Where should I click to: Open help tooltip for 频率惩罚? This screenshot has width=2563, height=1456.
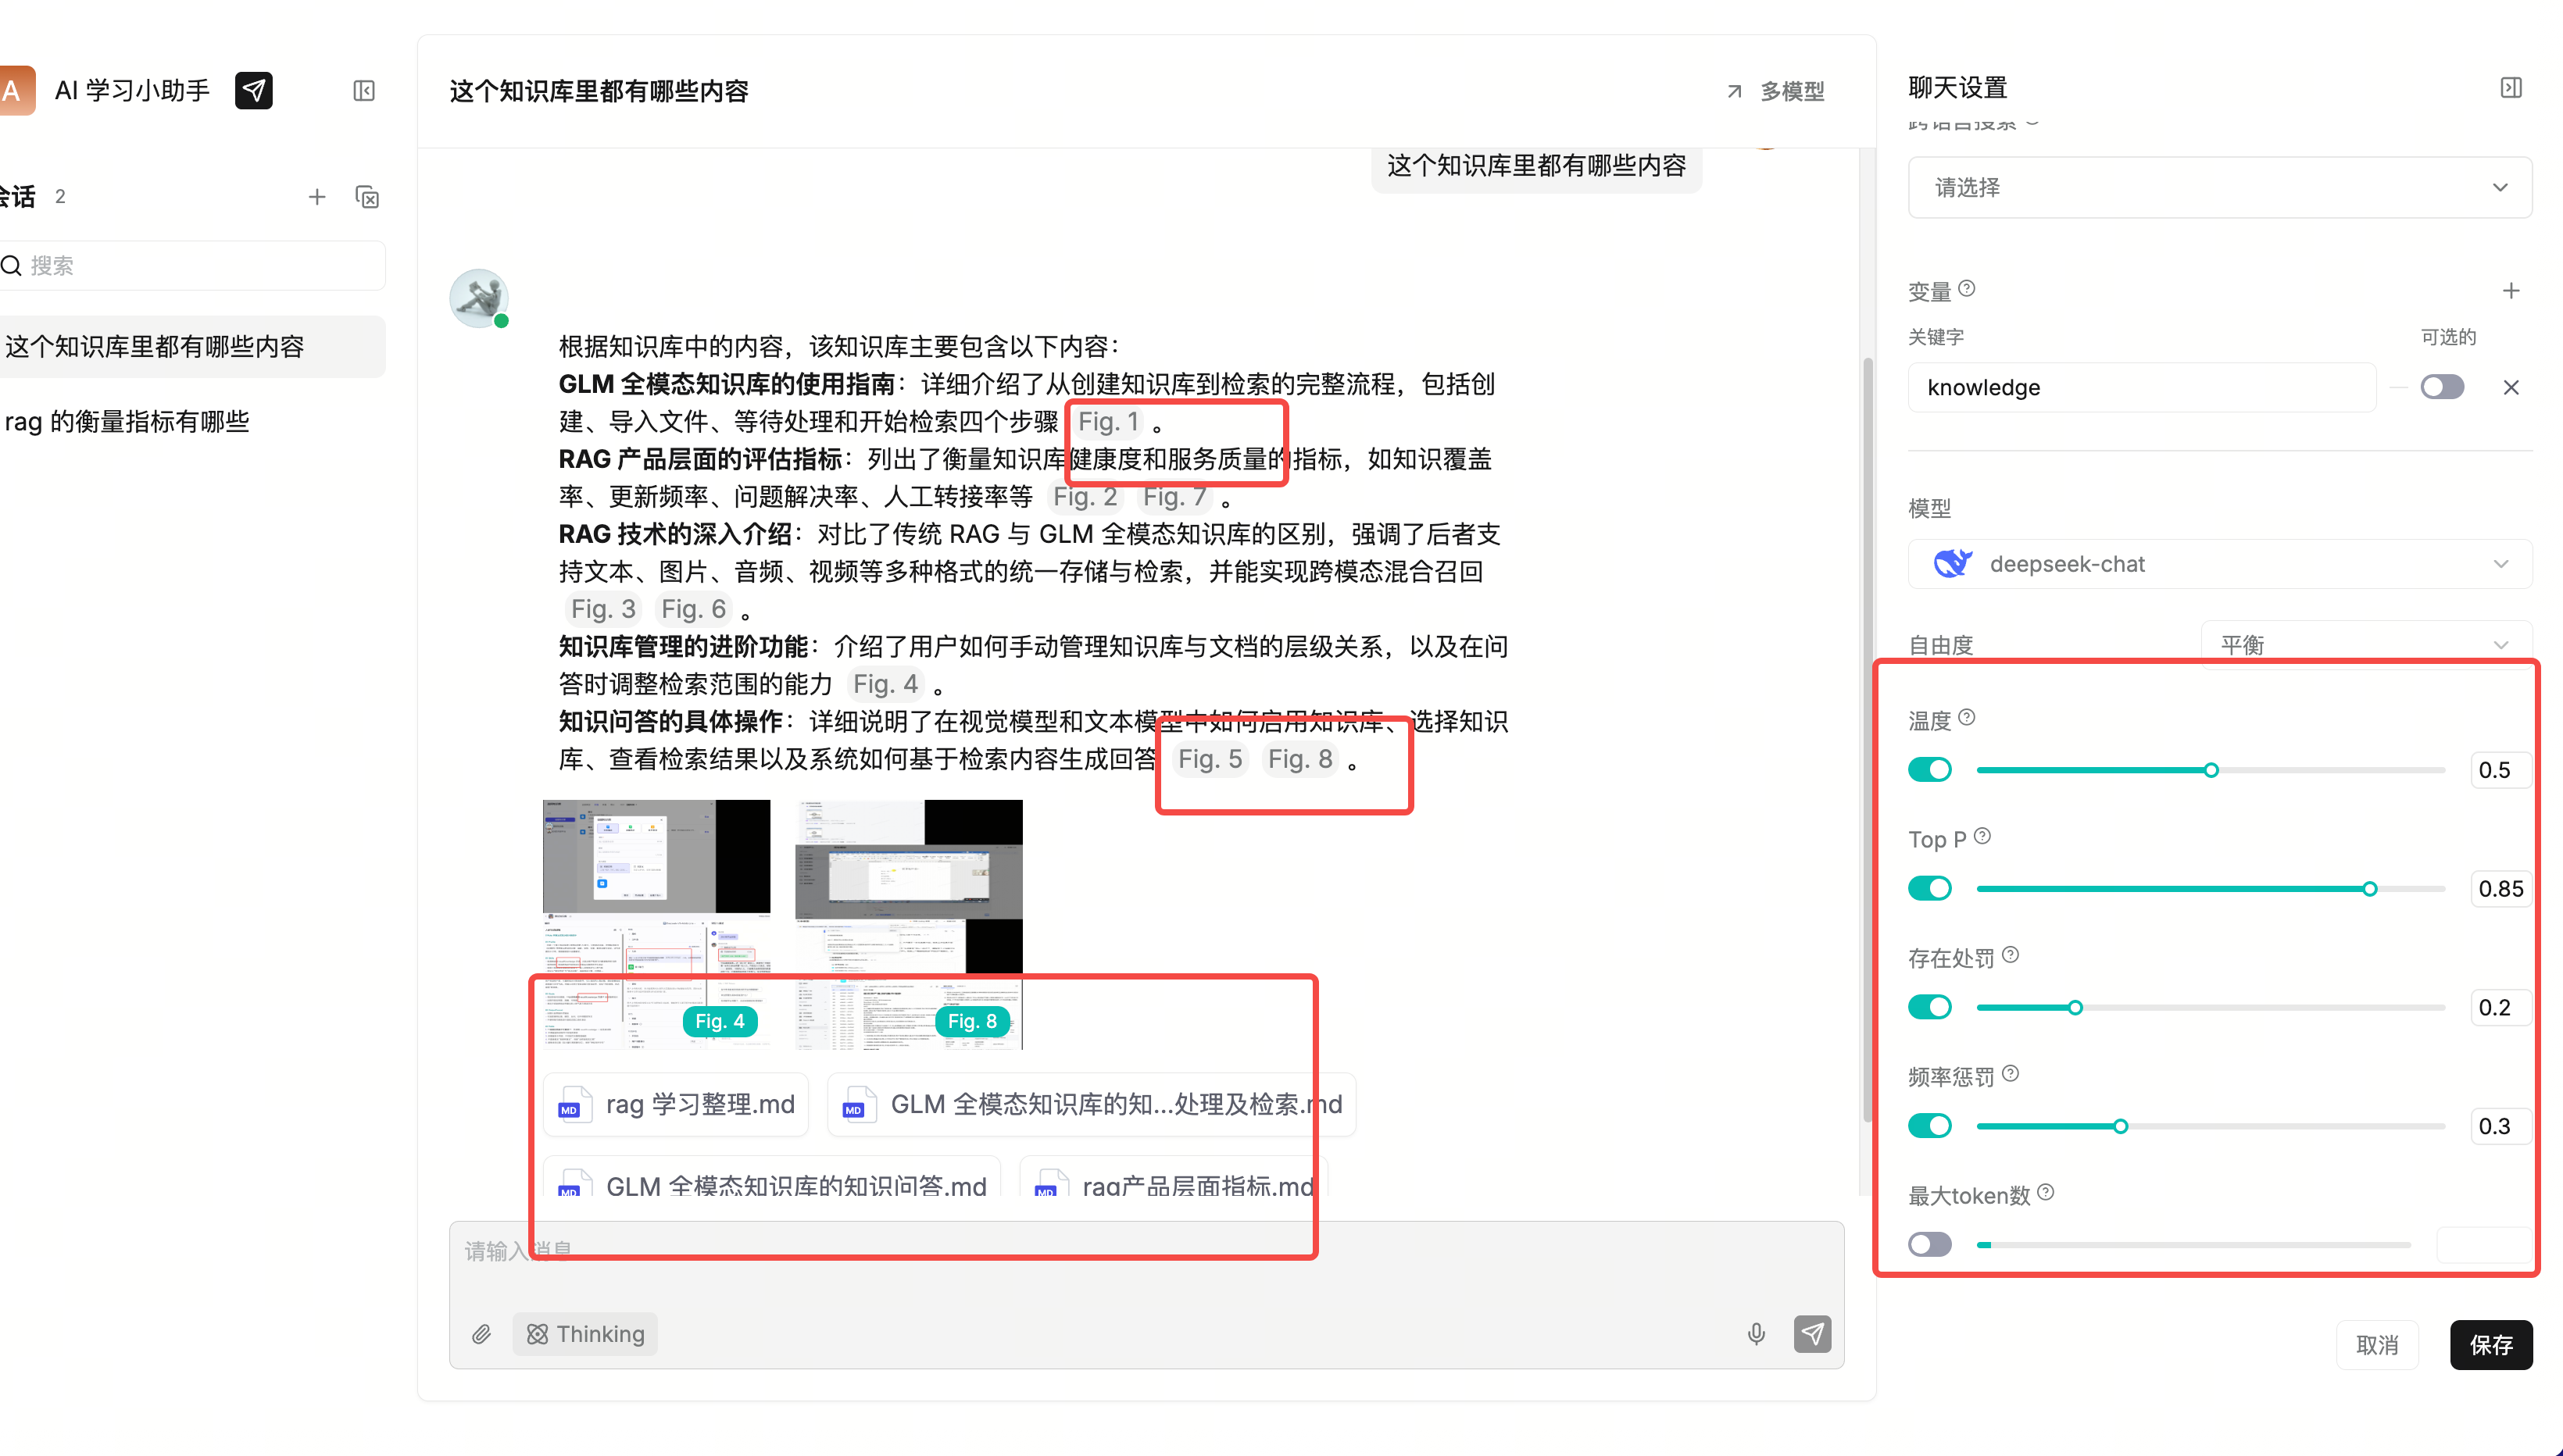pos(2011,1074)
